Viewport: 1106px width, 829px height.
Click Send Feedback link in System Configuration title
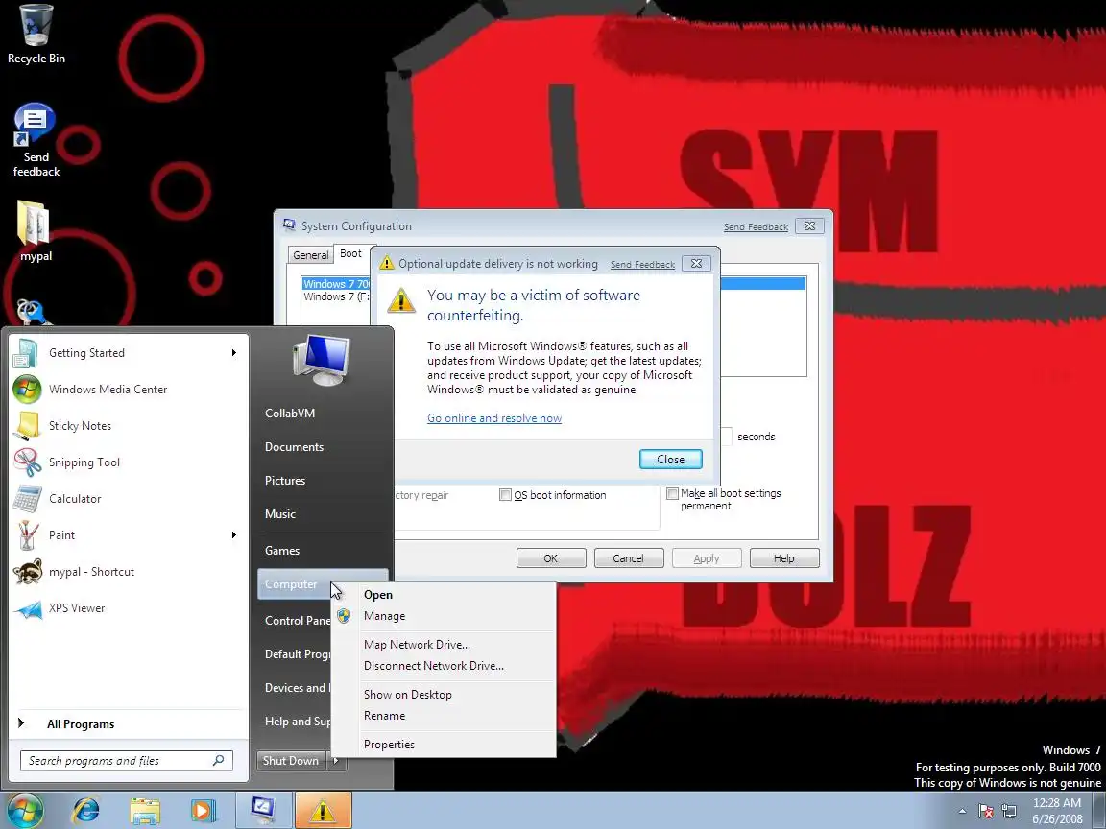756,227
